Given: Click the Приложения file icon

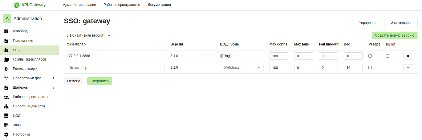Looking at the screenshot, I should tap(6, 41).
